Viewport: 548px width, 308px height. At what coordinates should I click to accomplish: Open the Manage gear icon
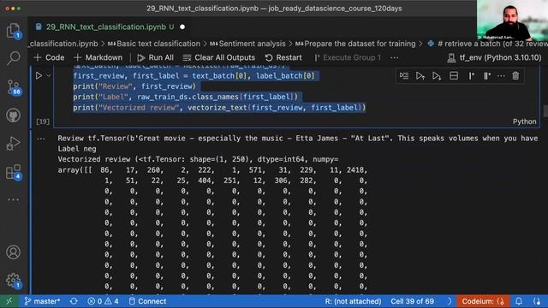tap(14, 281)
